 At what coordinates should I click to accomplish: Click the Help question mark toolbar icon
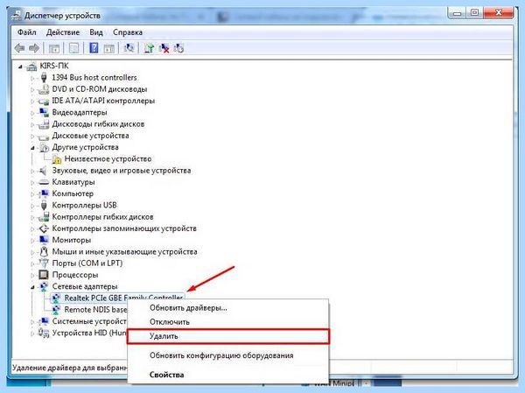94,48
